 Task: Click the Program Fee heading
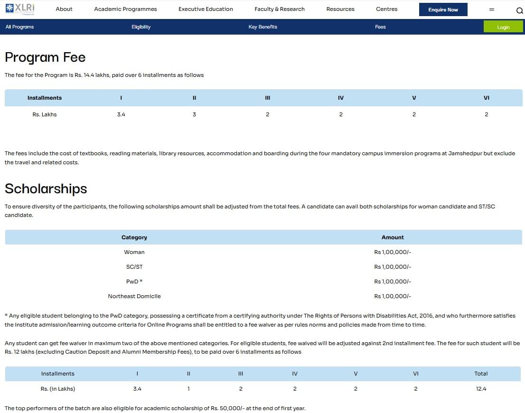click(x=45, y=57)
